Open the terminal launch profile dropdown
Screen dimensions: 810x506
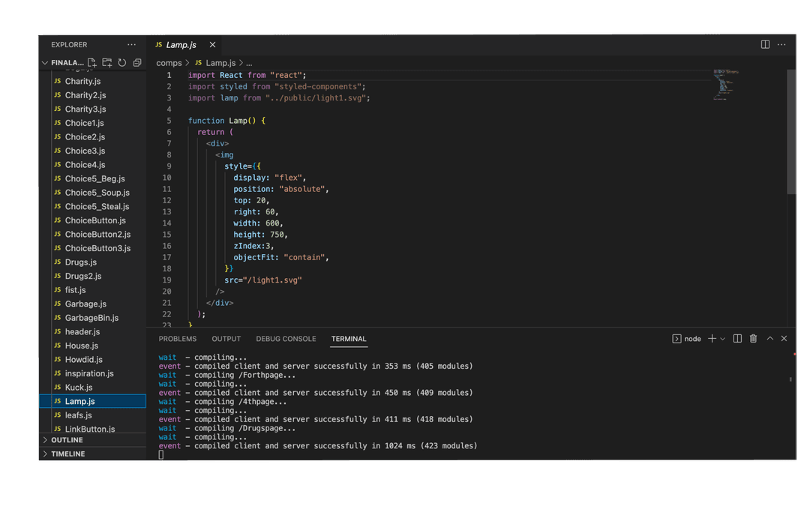coord(723,339)
